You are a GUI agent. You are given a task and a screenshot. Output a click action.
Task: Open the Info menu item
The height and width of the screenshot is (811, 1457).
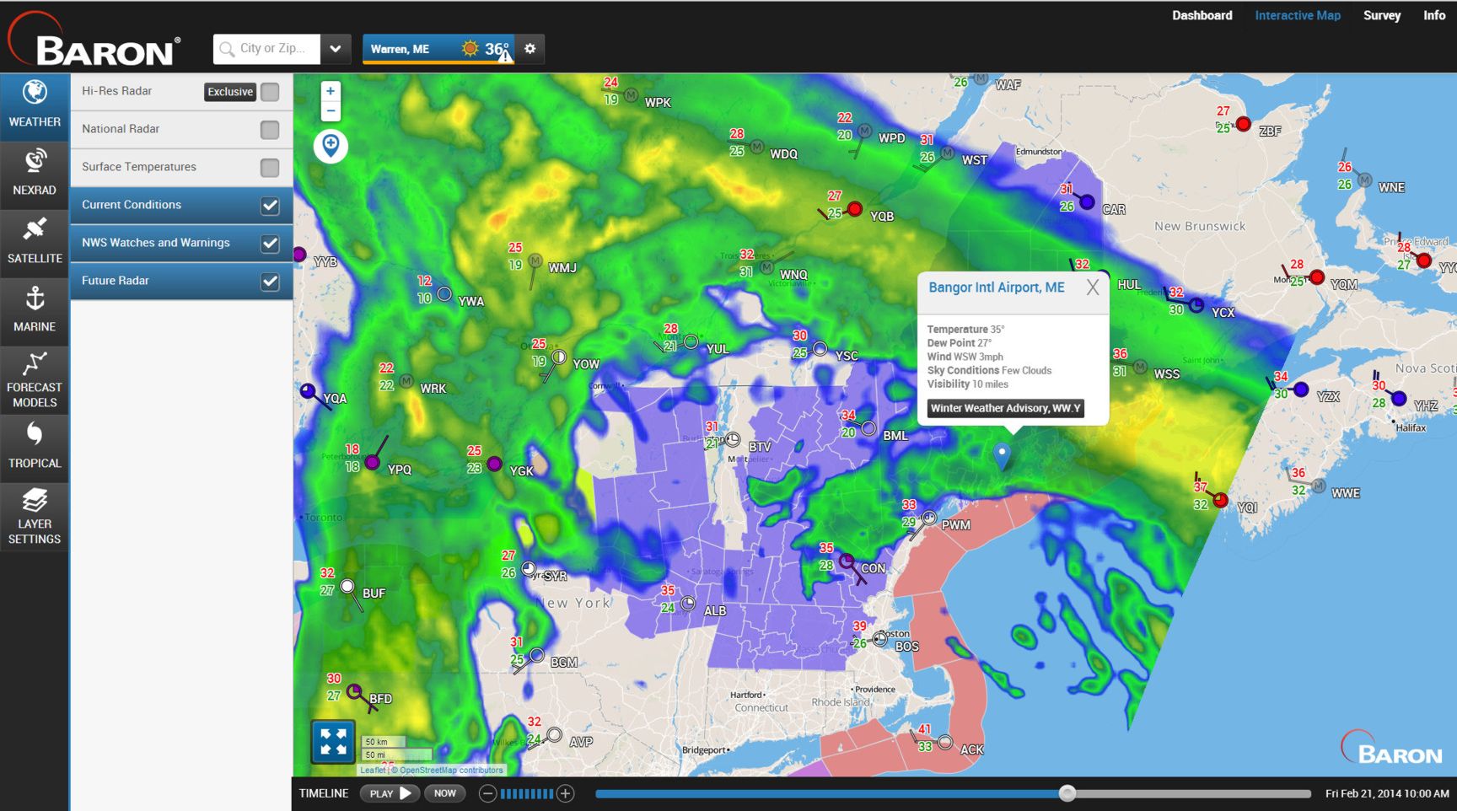pos(1434,15)
